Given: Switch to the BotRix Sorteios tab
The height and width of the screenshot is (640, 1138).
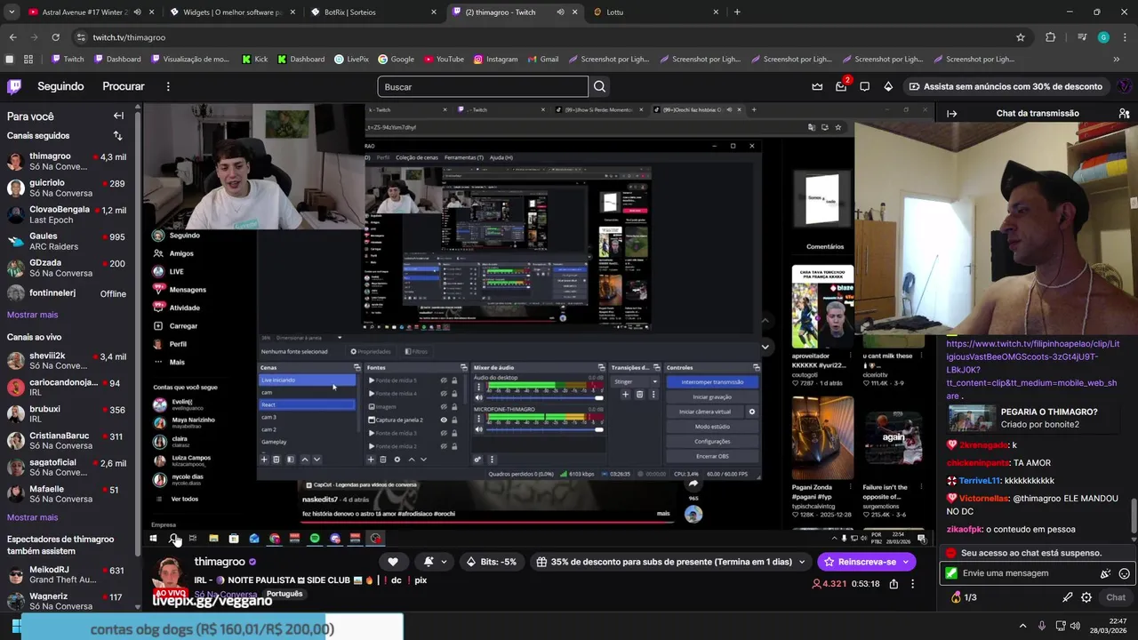Looking at the screenshot, I should [x=373, y=12].
